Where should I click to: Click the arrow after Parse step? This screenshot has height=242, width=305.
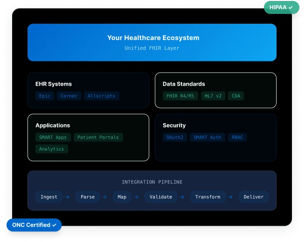(x=104, y=197)
